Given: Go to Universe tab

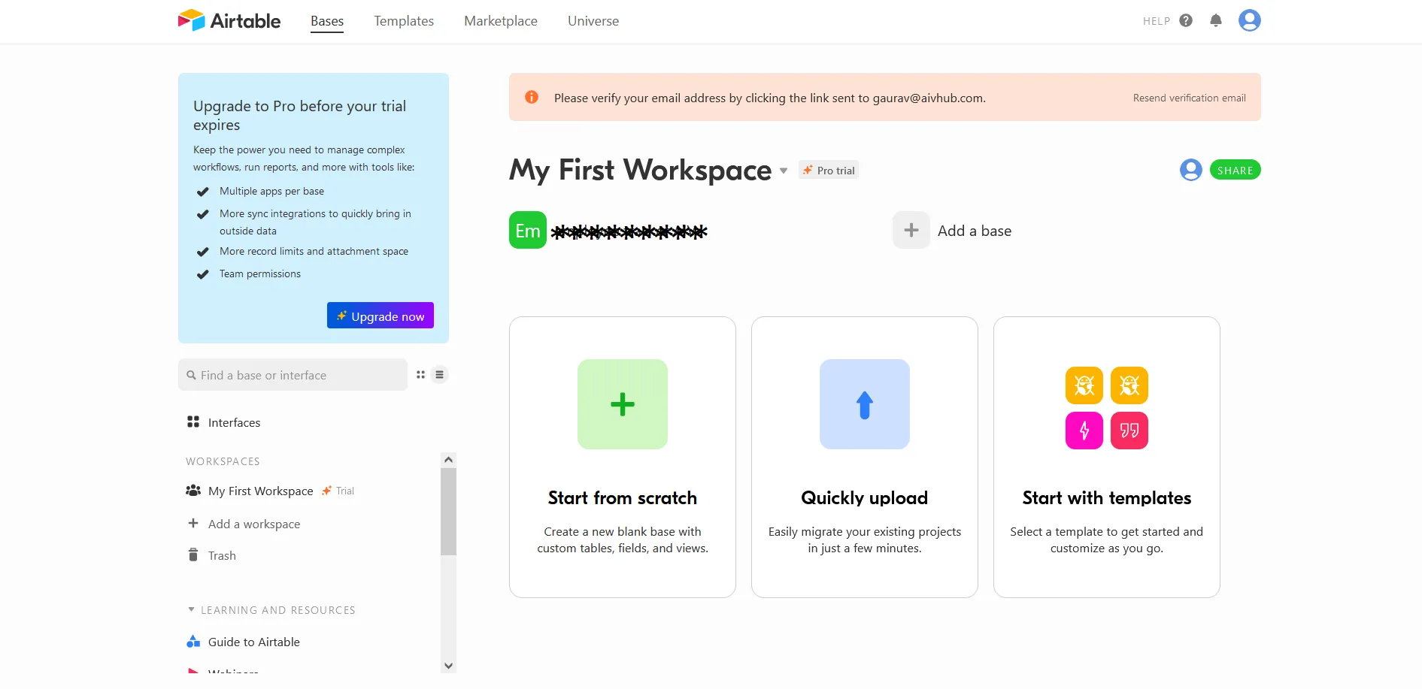Looking at the screenshot, I should [x=593, y=21].
